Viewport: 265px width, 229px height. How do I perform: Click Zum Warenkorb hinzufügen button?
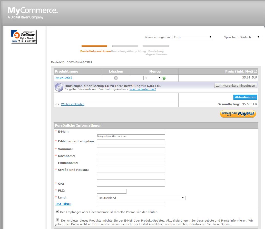click(235, 85)
